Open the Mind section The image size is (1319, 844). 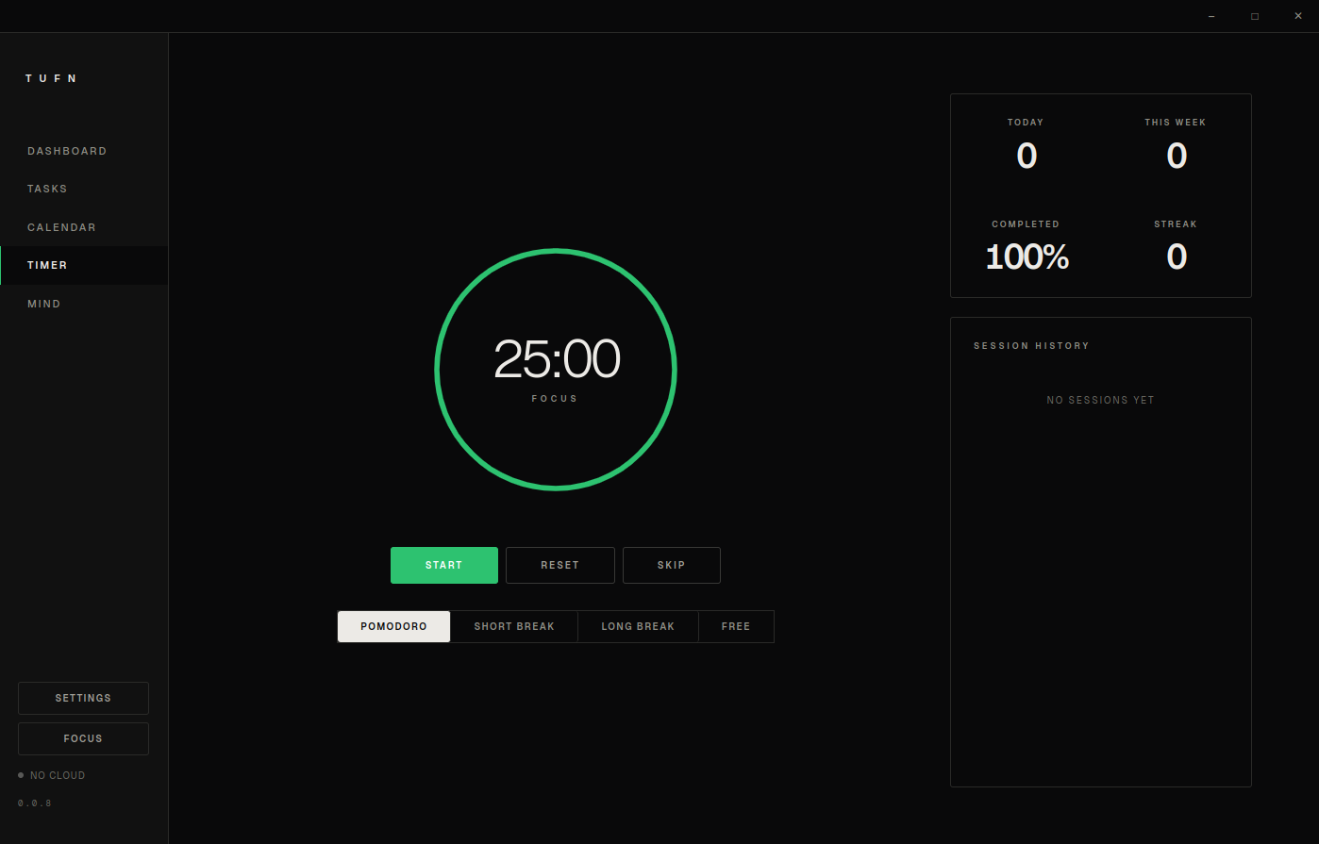click(43, 303)
